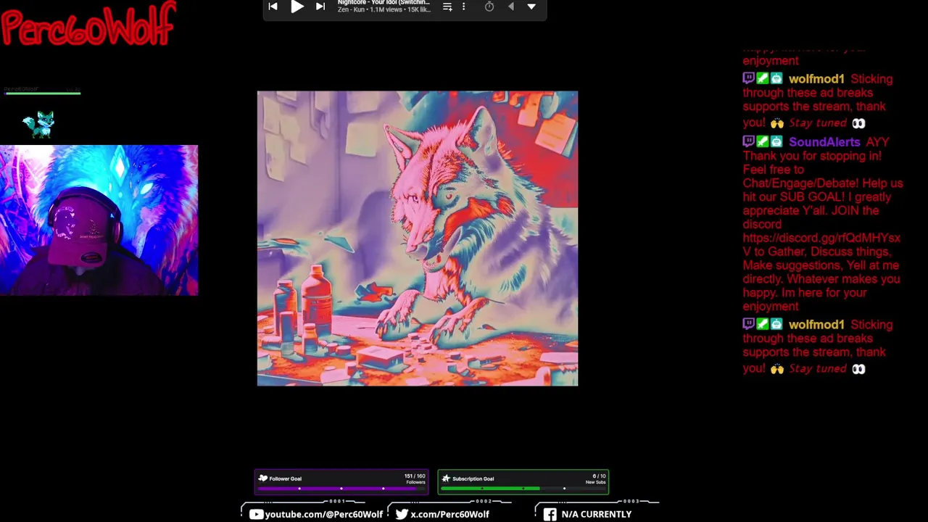Open the youtube.com/@Perc60Wolf link
Image resolution: width=928 pixels, height=522 pixels.
tap(324, 514)
